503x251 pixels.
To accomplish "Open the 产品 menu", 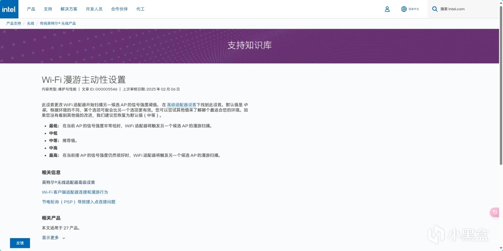I will tap(31, 9).
